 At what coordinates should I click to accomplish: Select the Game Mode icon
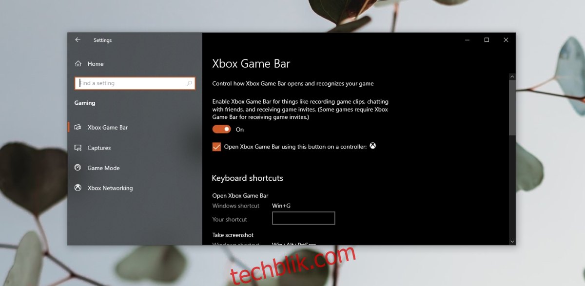[x=78, y=168]
